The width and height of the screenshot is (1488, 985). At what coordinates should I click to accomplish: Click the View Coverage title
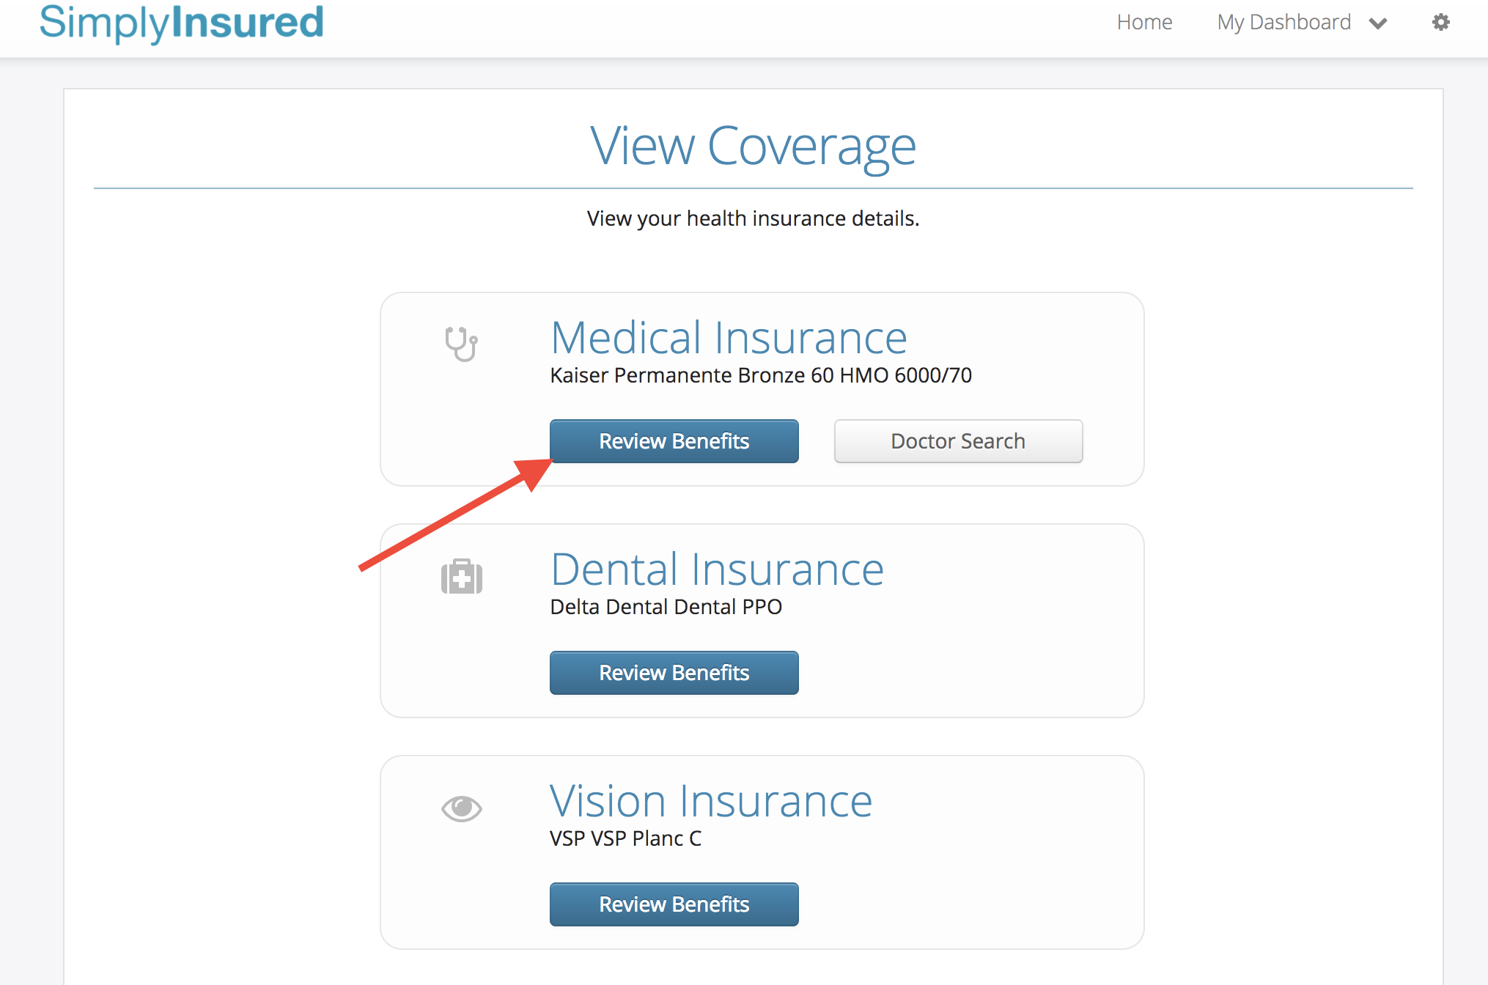tap(753, 145)
